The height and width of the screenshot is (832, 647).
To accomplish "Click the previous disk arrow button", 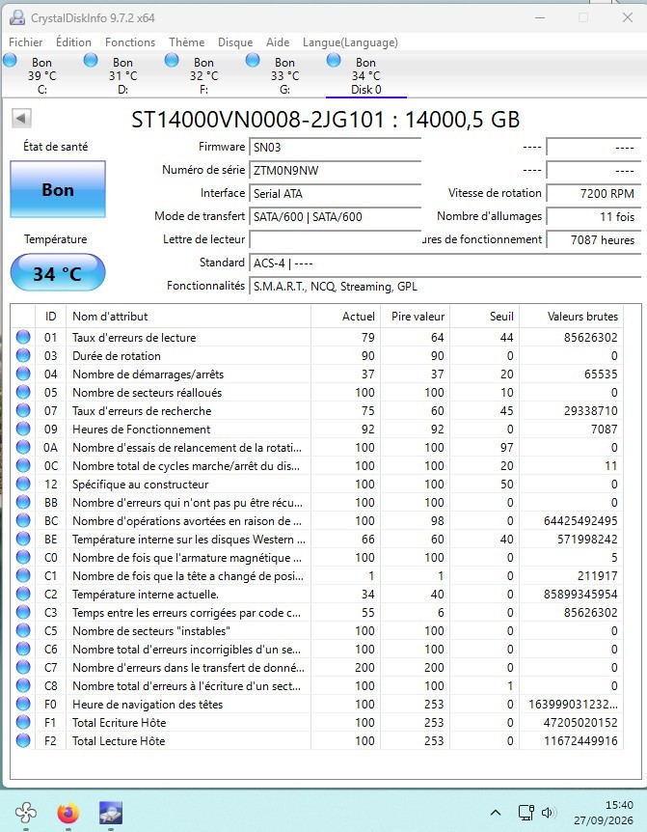I will click(x=22, y=119).
